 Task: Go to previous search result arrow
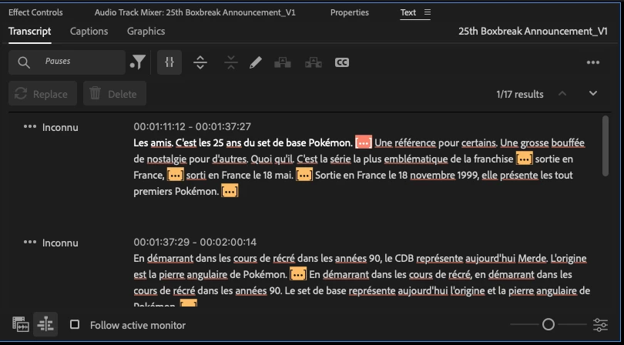pyautogui.click(x=562, y=93)
